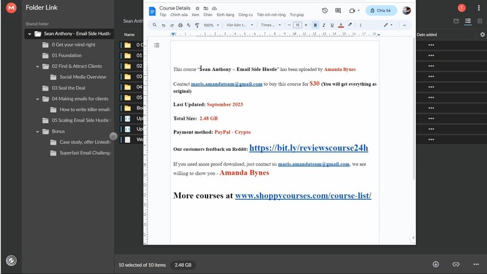Toggle underline formatting
487x274 pixels.
(331, 25)
